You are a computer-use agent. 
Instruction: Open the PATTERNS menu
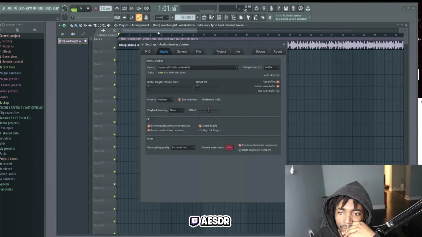point(19,8)
